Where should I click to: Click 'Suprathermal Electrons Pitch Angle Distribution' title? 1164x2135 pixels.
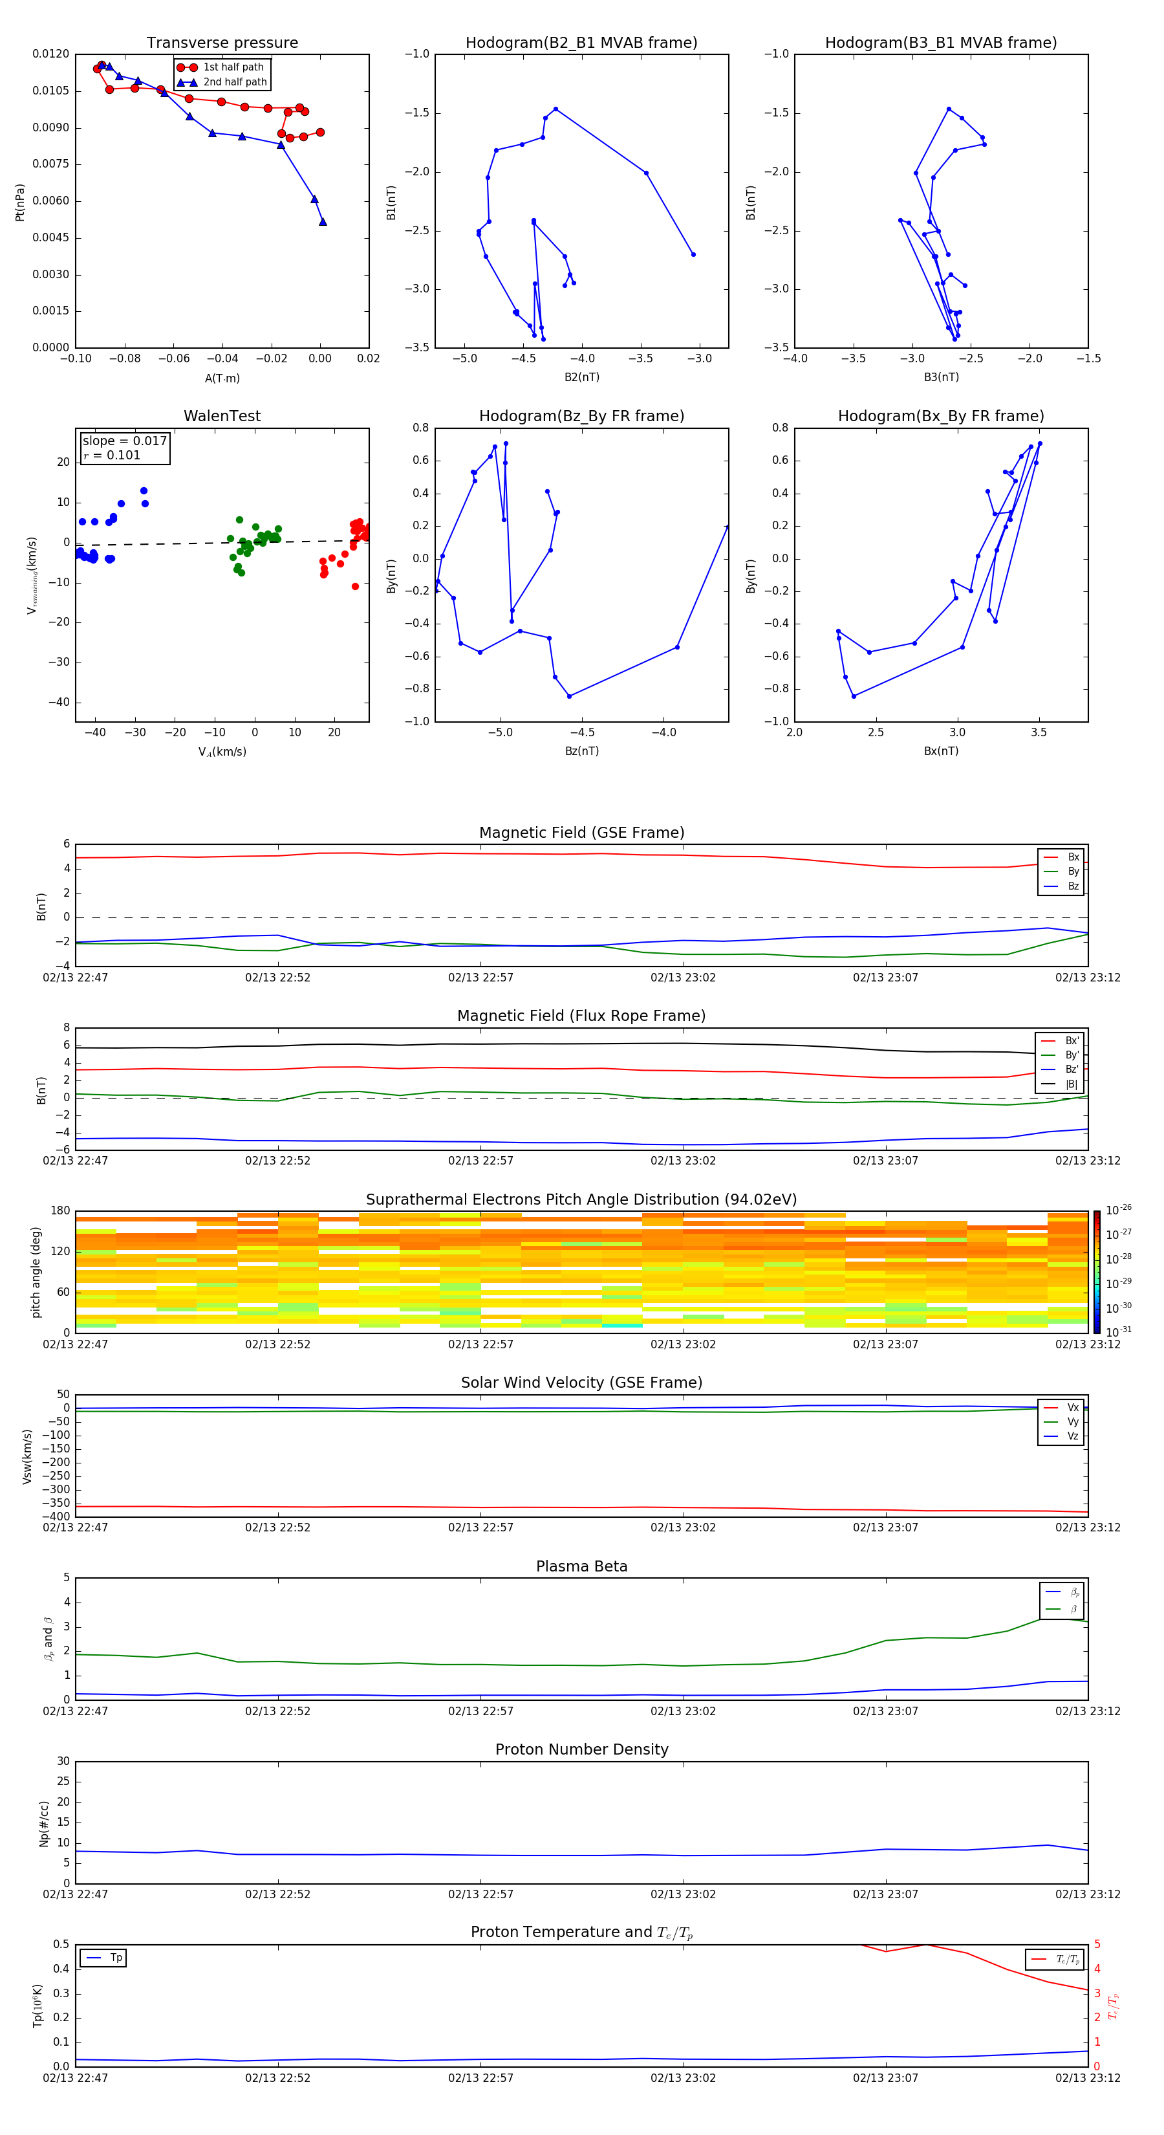tap(581, 1199)
